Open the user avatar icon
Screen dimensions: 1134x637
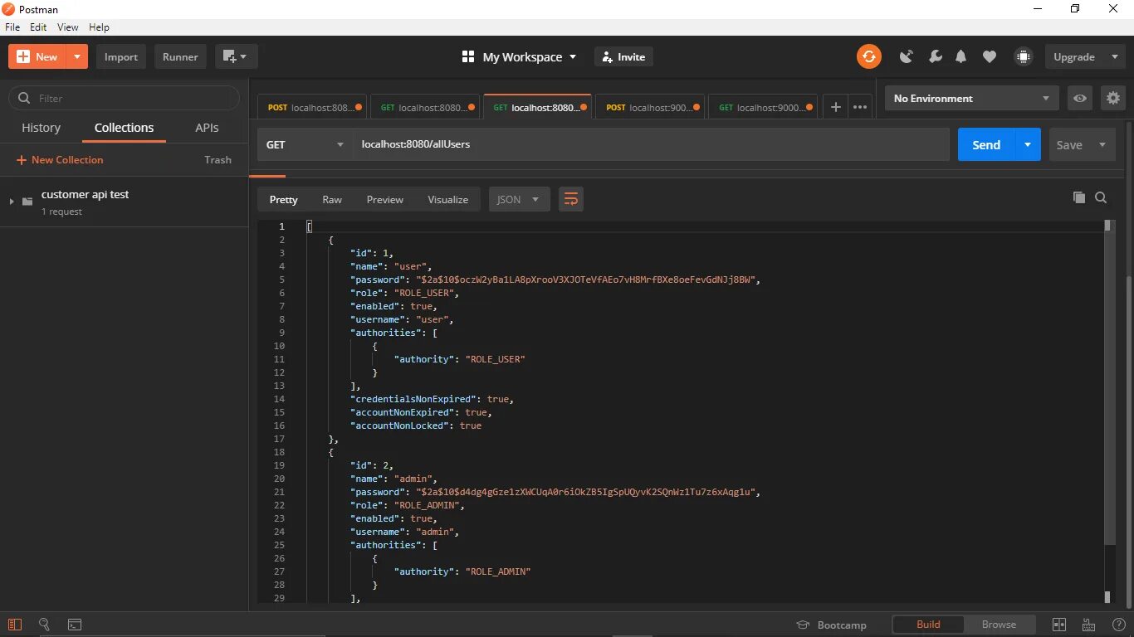1024,56
